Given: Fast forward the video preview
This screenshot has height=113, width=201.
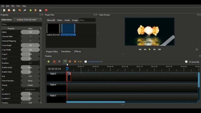Looking at the screenshot, I should click(x=155, y=49).
